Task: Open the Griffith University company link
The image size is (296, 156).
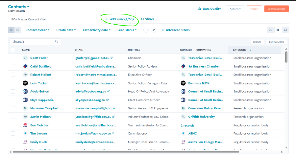Action: point(201,117)
